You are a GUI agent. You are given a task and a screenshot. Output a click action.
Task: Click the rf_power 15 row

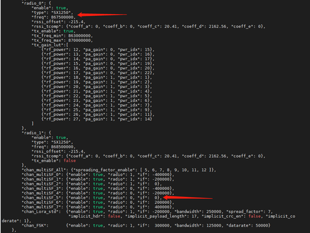pyautogui.click(x=98, y=63)
